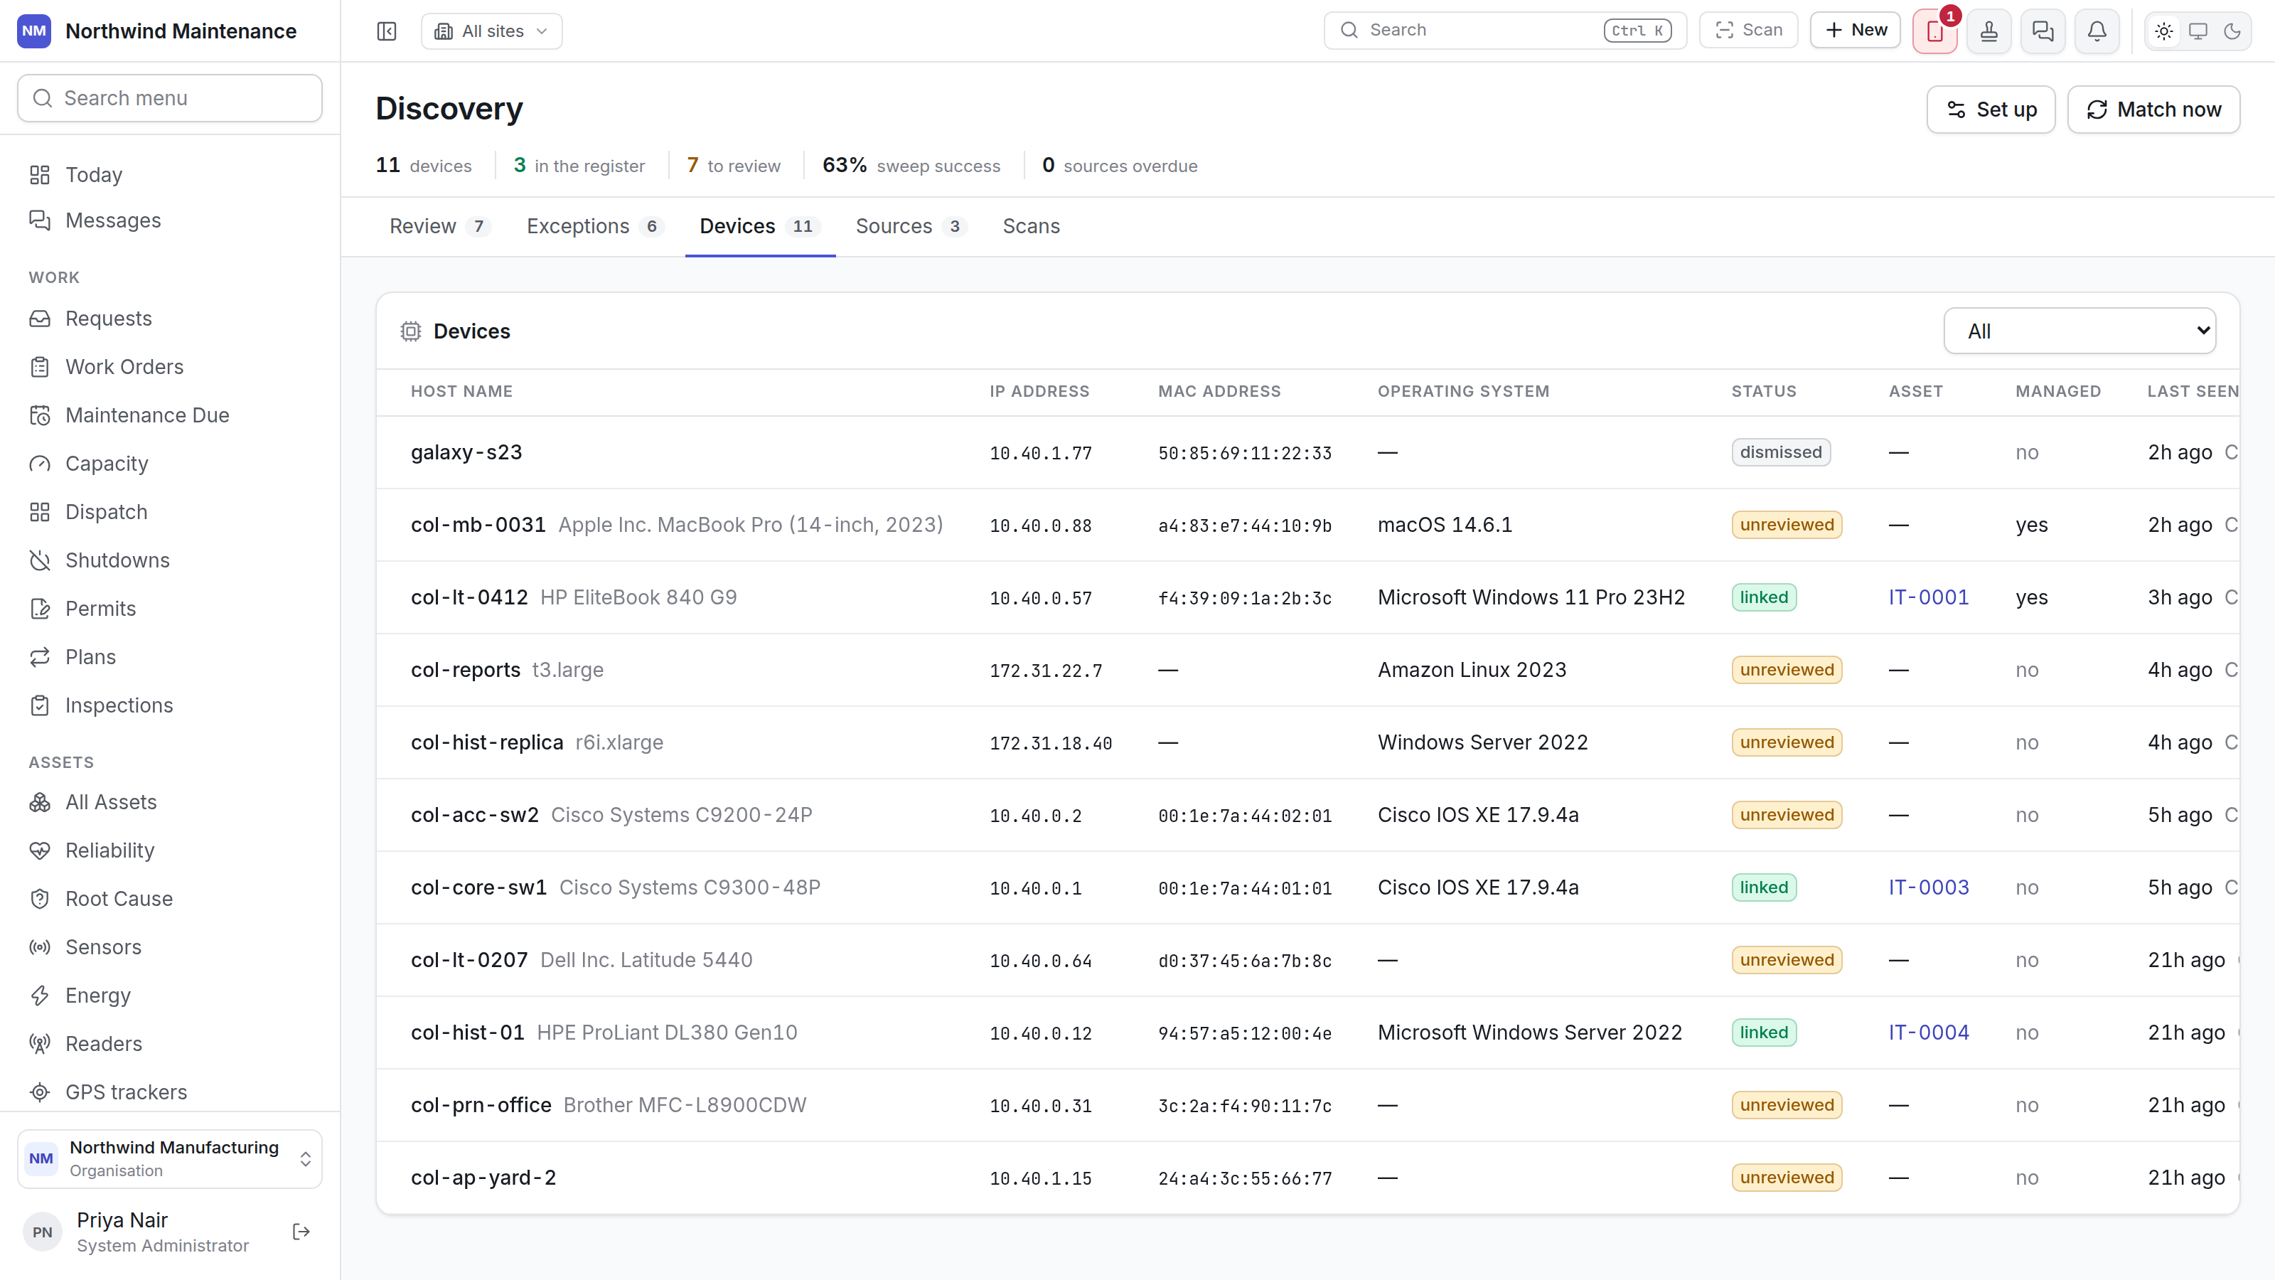Screen dimensions: 2275x1280
Task: Click the New button
Action: pyautogui.click(x=1855, y=30)
